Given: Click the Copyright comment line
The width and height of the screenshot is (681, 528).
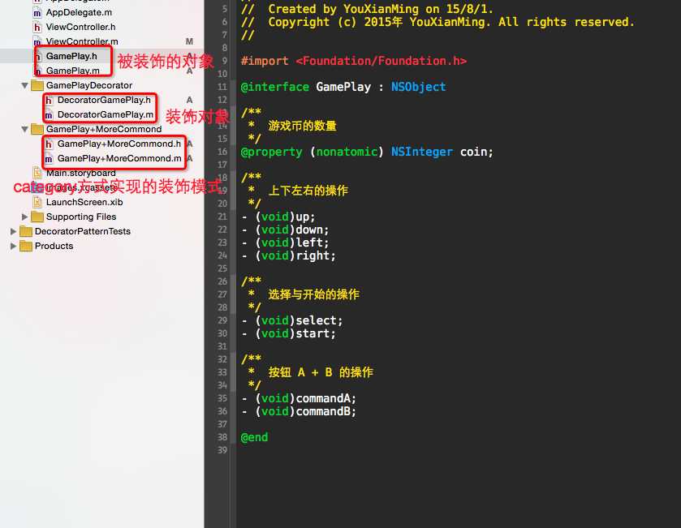Looking at the screenshot, I should (437, 22).
